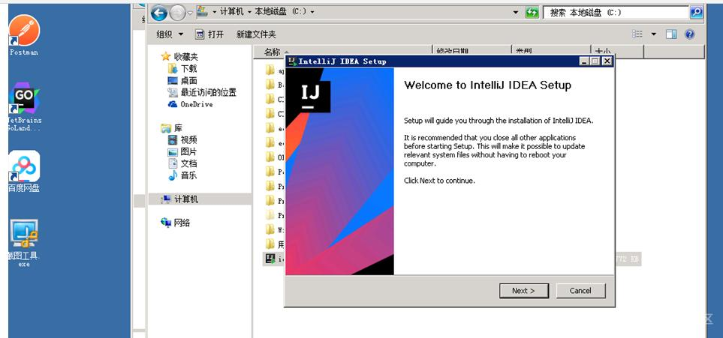Select 收藏夹 in the navigation pane
723x338 pixels.
179,57
